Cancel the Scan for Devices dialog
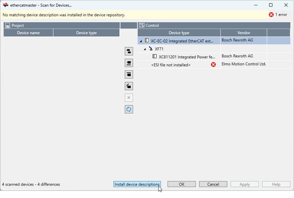The height and width of the screenshot is (198, 294). pyautogui.click(x=213, y=184)
